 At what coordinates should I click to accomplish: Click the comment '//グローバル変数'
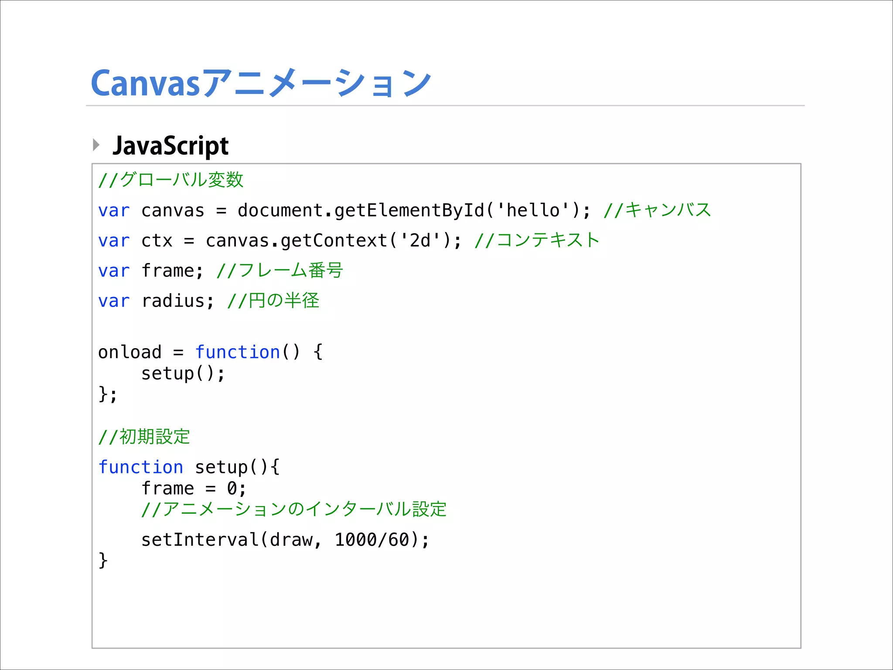point(170,180)
